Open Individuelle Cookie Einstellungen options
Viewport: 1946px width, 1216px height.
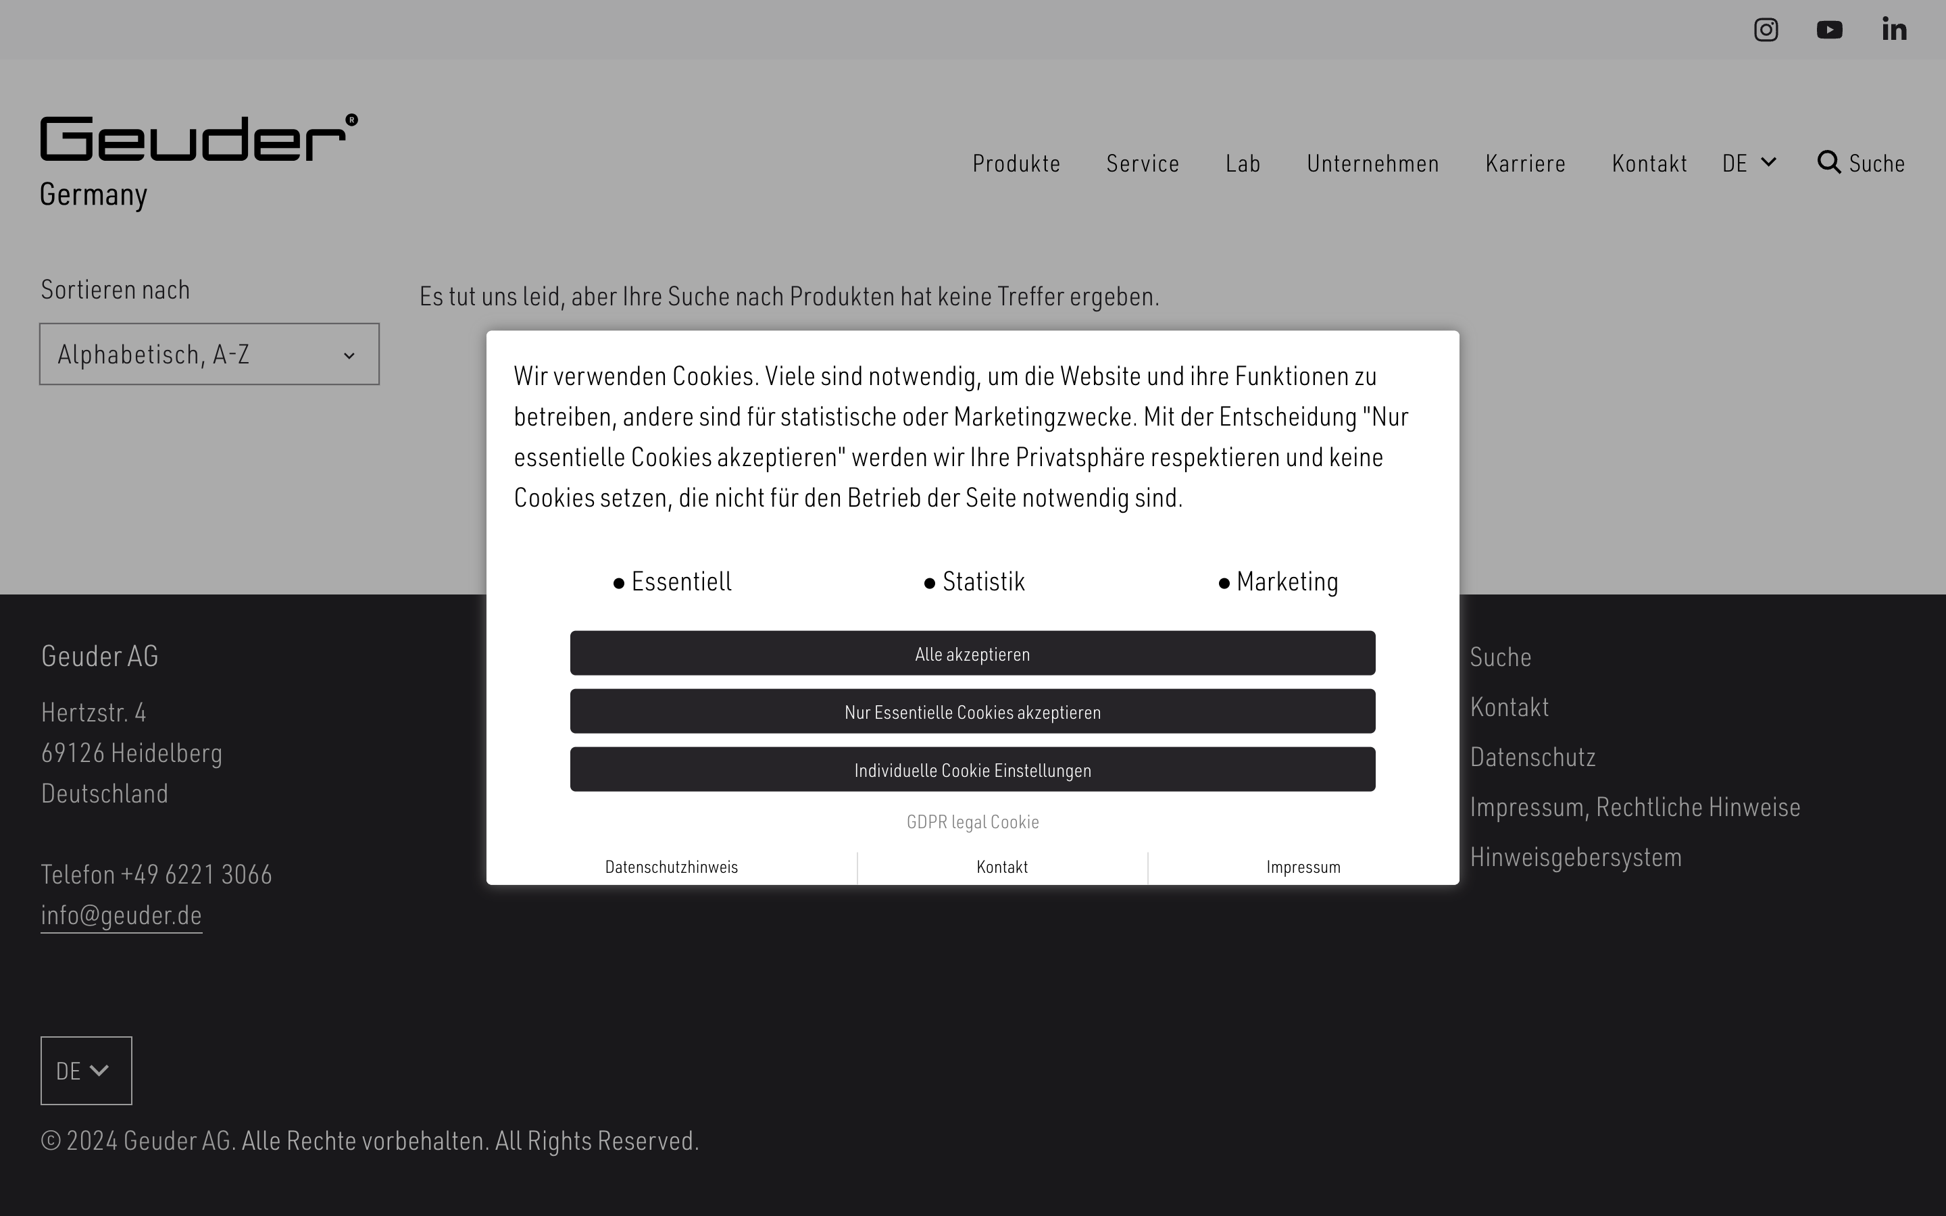(972, 769)
